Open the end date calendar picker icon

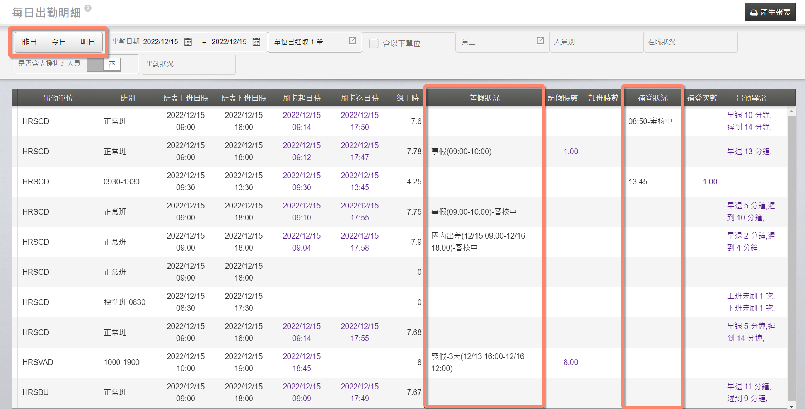point(256,42)
